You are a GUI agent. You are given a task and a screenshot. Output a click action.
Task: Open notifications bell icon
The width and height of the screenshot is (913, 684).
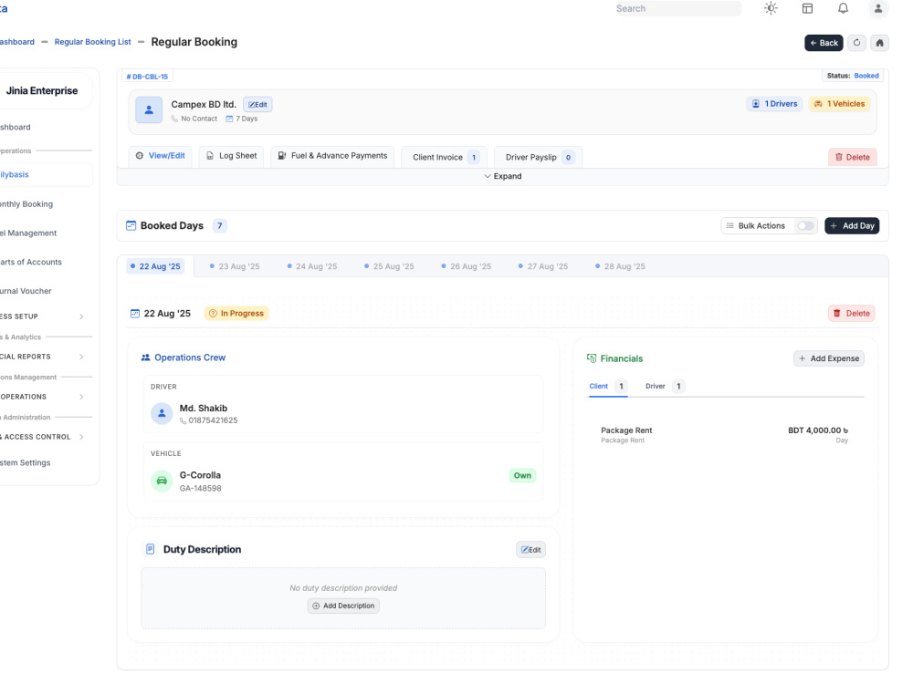click(843, 9)
